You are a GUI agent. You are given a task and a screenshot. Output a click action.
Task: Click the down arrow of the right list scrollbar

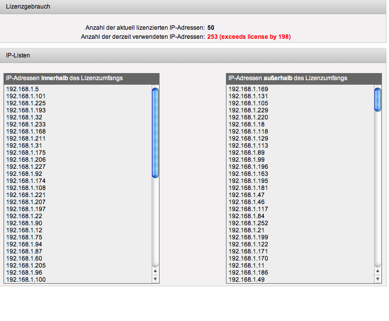[377, 279]
